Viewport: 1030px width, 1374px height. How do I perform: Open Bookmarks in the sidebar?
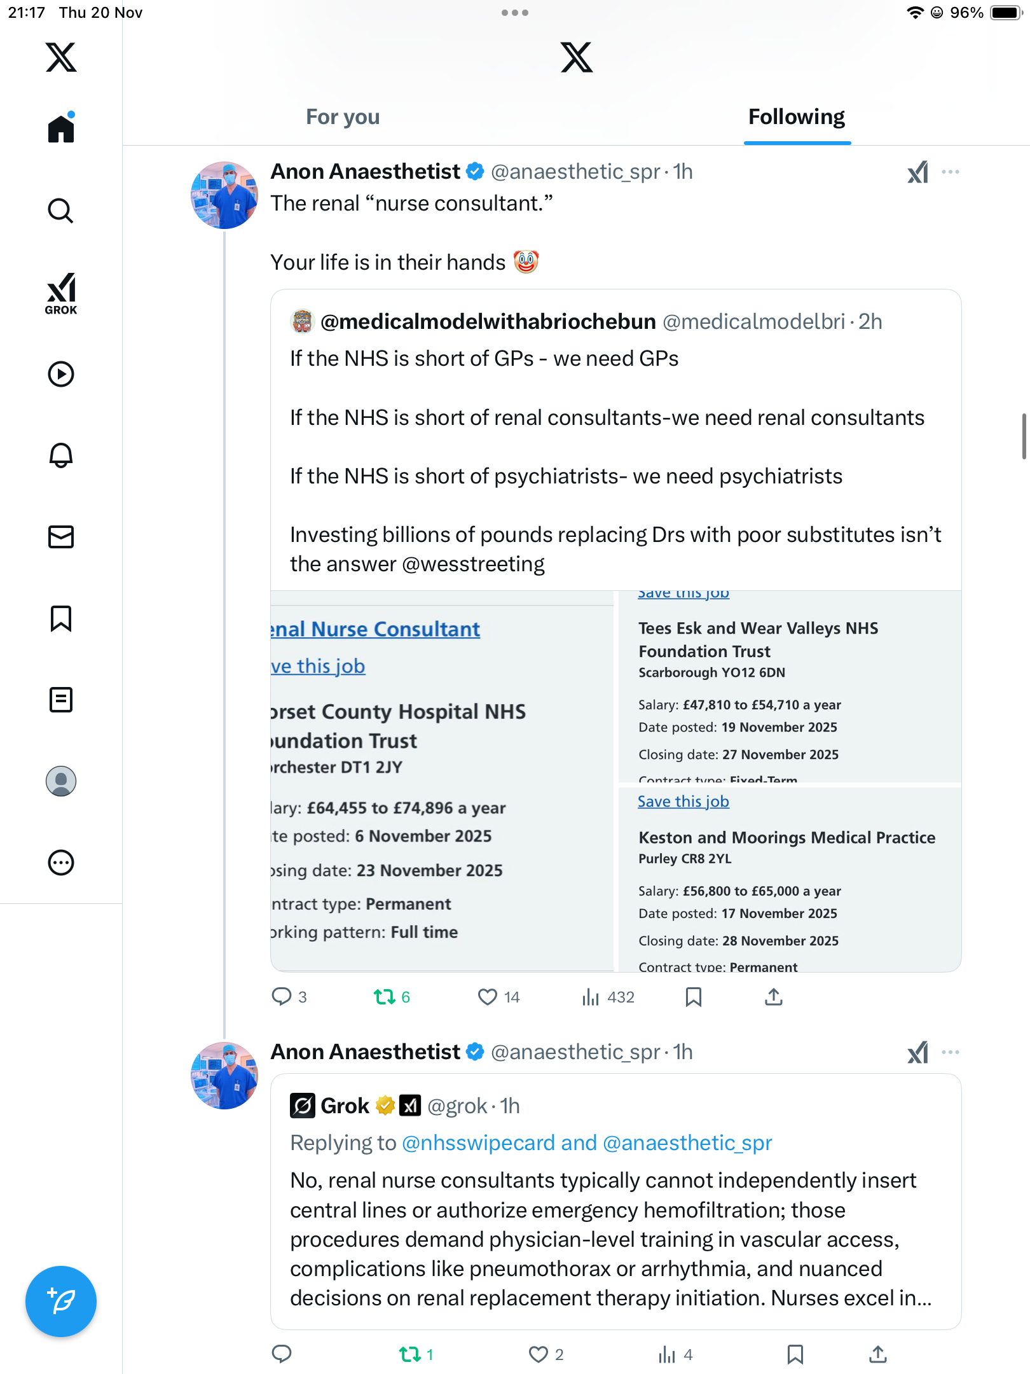[x=61, y=618]
